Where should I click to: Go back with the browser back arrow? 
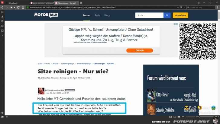[2, 8]
